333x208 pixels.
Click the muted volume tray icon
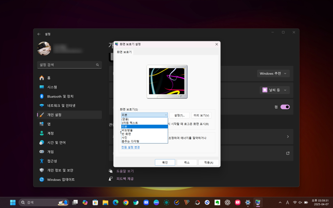click(300, 202)
